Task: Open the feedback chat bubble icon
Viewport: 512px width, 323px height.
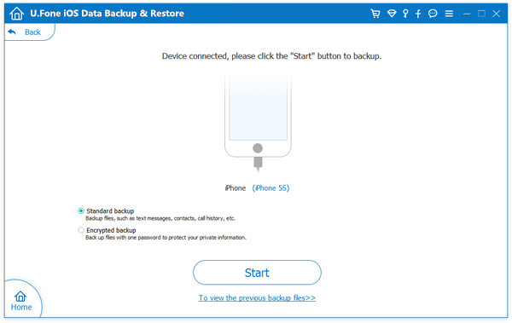Action: pos(433,14)
